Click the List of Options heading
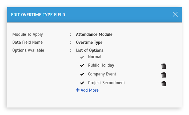This screenshot has width=189, height=115. [90, 50]
